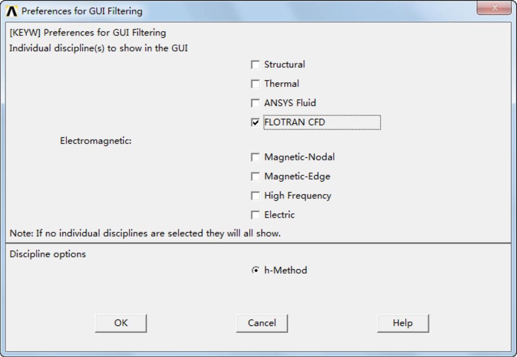Select the h-Method radio button

point(256,270)
